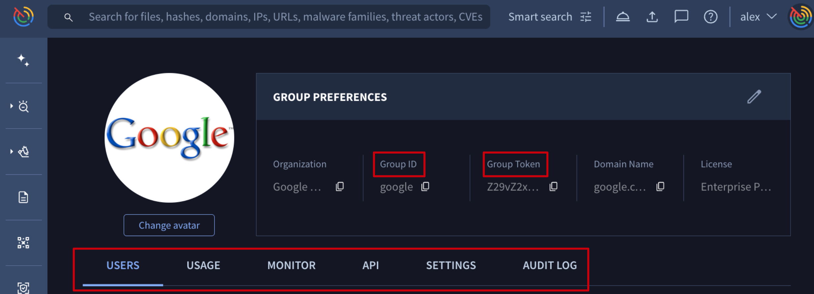This screenshot has height=294, width=814.
Task: Copy the Group ID value
Action: point(425,187)
